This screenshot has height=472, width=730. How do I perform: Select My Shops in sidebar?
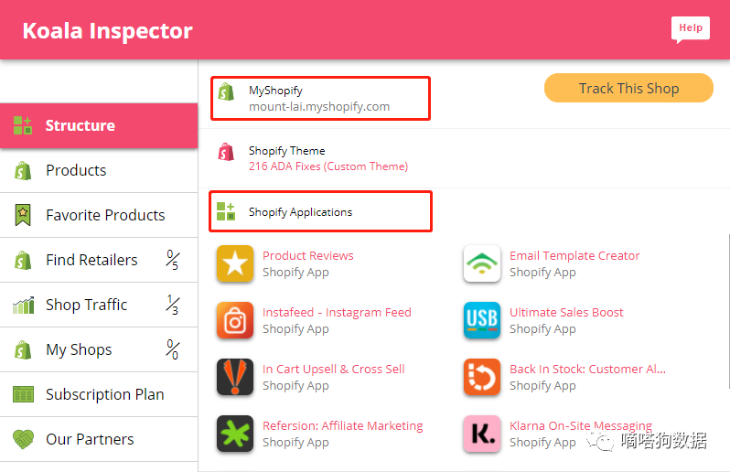[99, 349]
